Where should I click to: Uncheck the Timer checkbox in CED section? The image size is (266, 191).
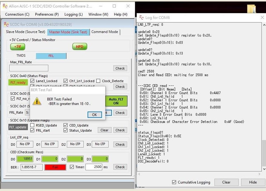pos(72,167)
